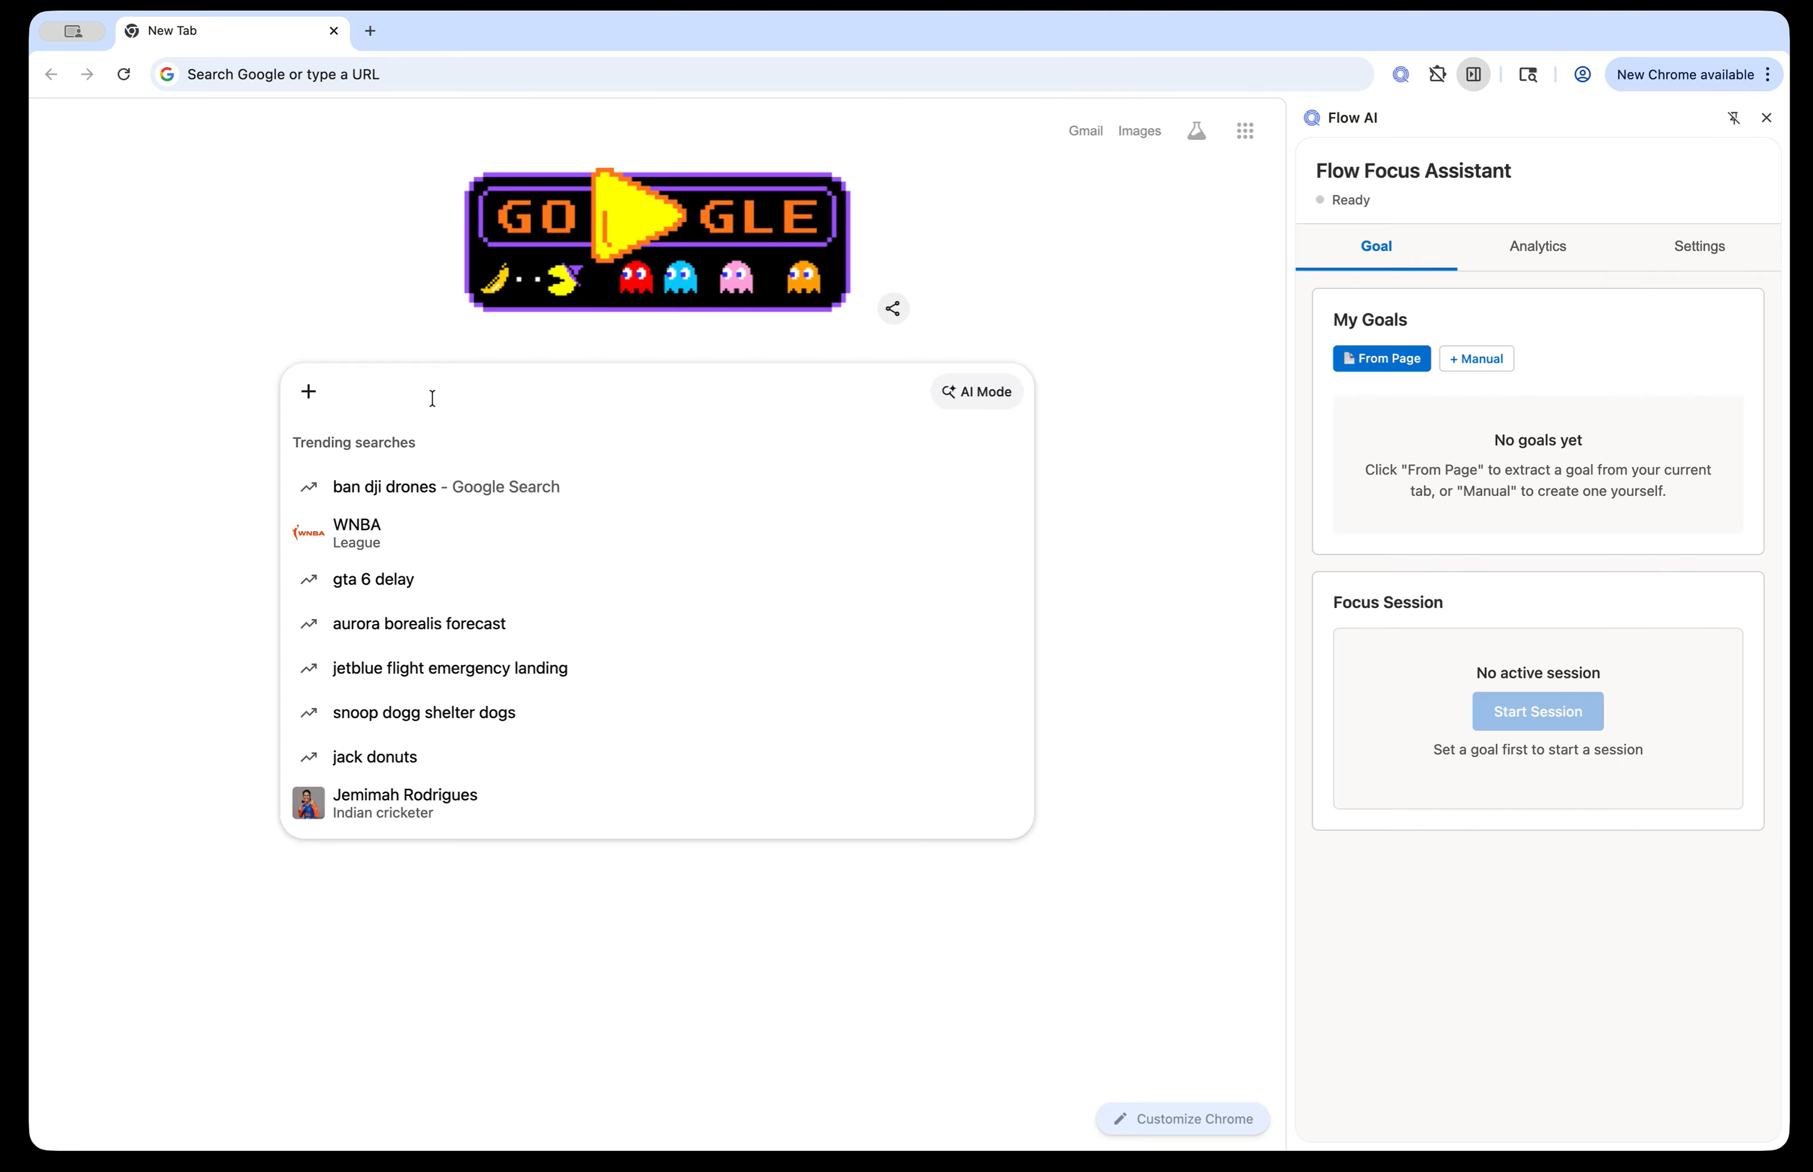
Task: Open Google apps grid icon
Action: tap(1244, 131)
